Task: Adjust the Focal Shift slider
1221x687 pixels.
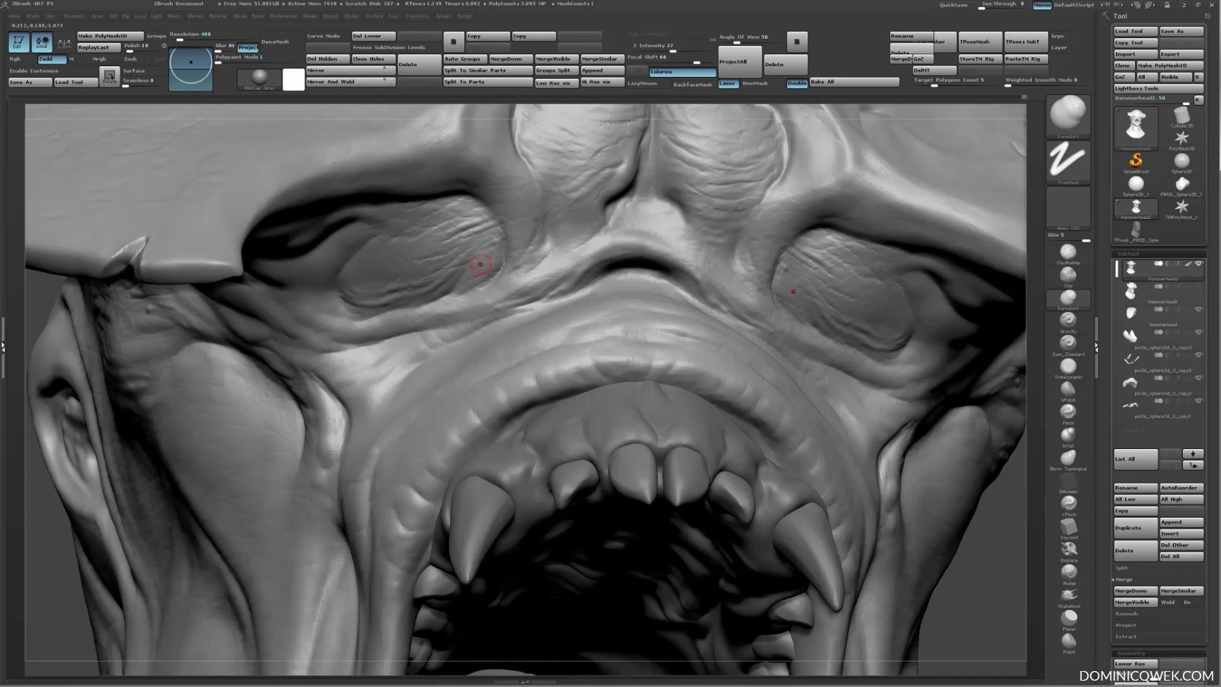Action: tap(672, 59)
